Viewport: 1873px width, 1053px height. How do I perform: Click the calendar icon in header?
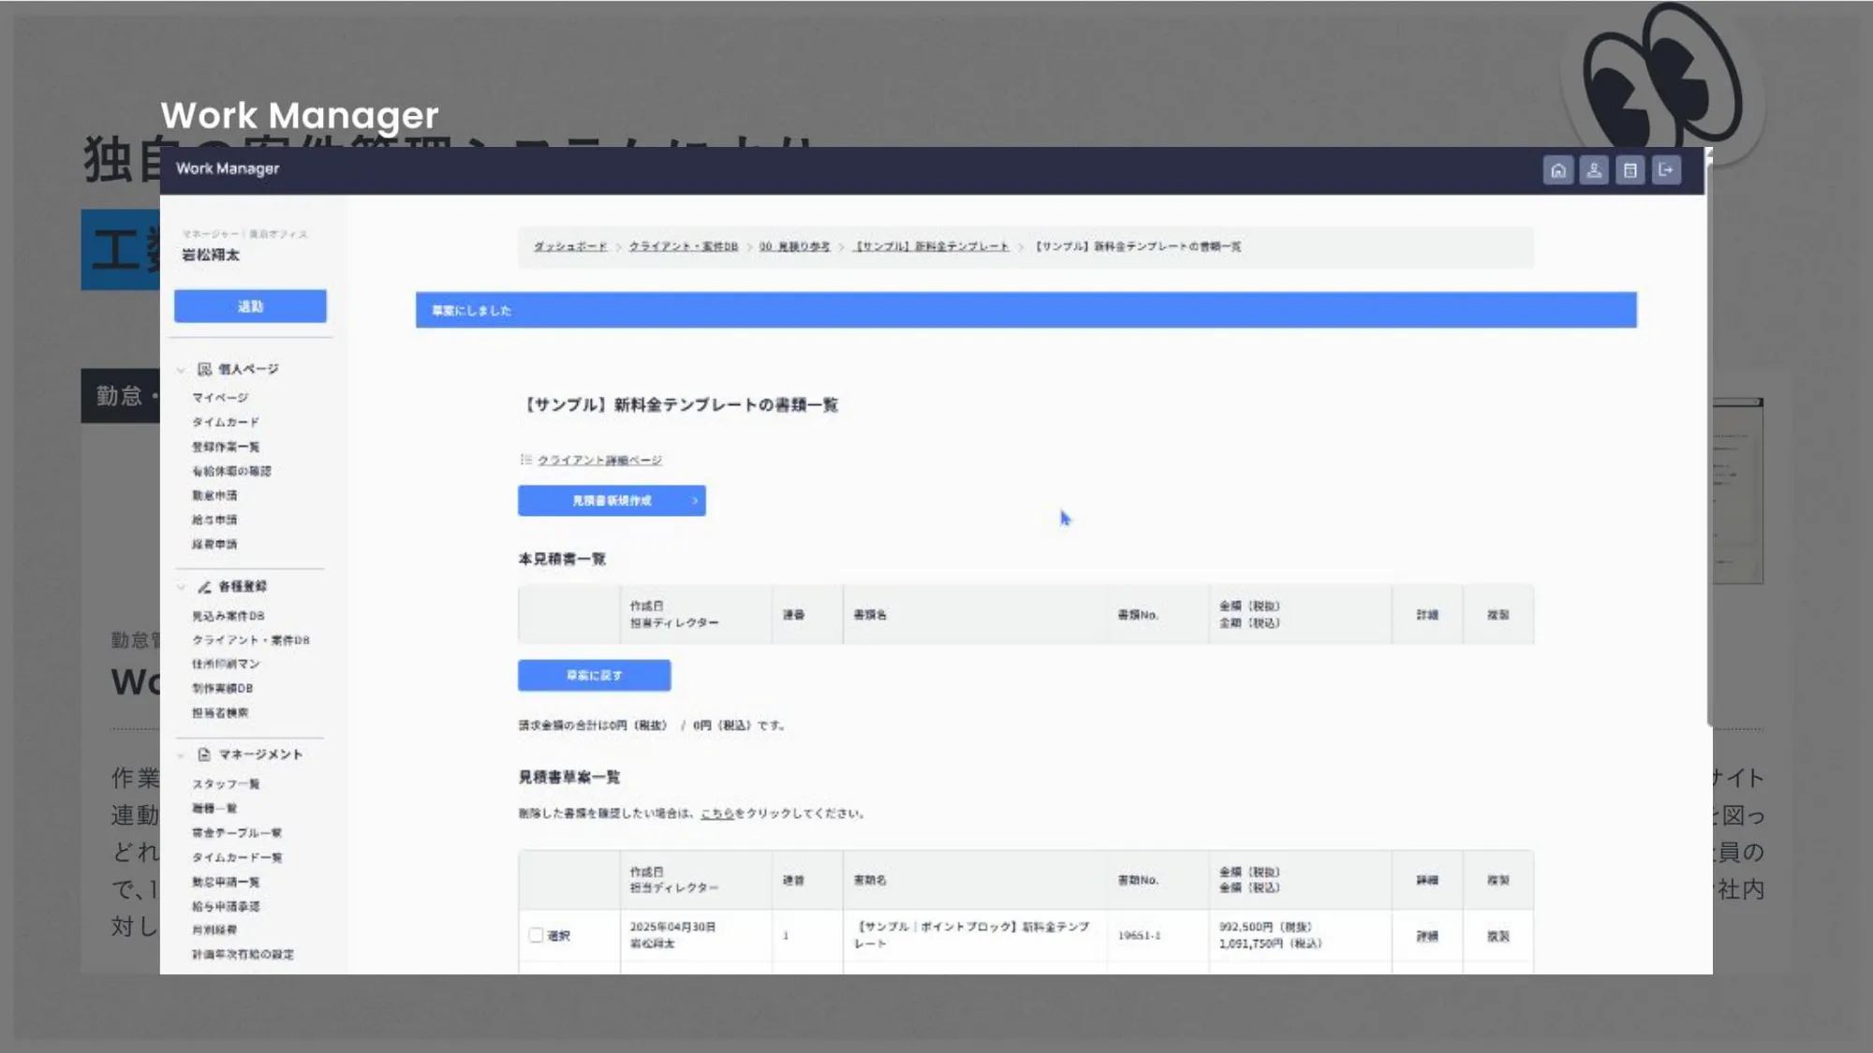tap(1630, 170)
